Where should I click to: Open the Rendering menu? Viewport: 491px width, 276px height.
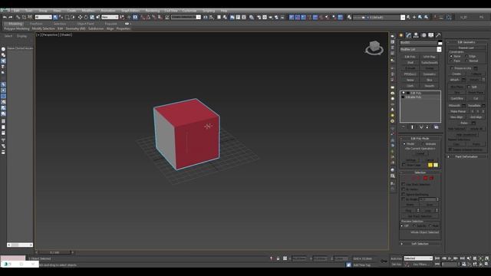click(x=152, y=11)
